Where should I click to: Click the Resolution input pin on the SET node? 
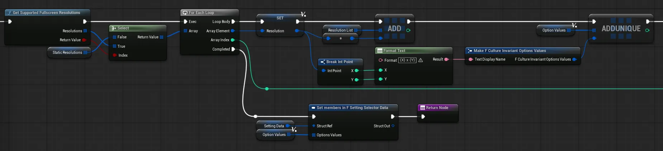click(262, 31)
